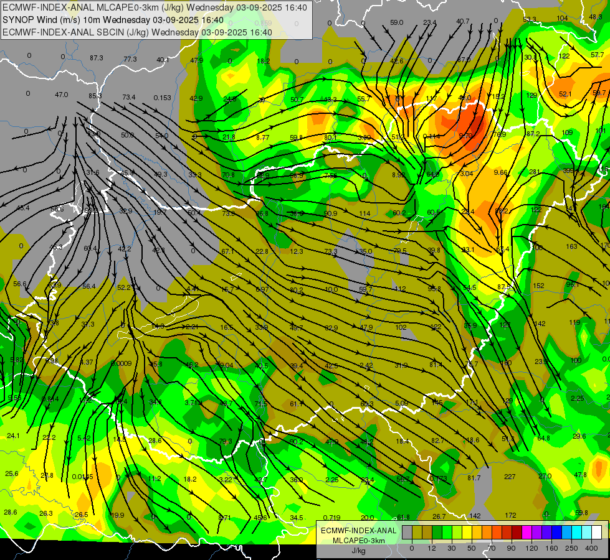Click the map value '77.3'
Viewport: 610px width, 560px height.
(x=130, y=59)
